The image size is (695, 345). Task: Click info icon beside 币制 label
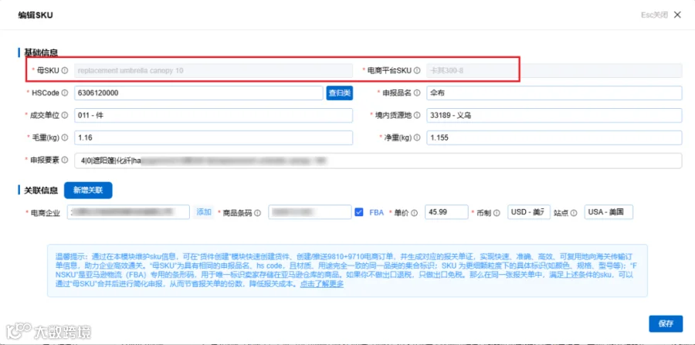(497, 212)
